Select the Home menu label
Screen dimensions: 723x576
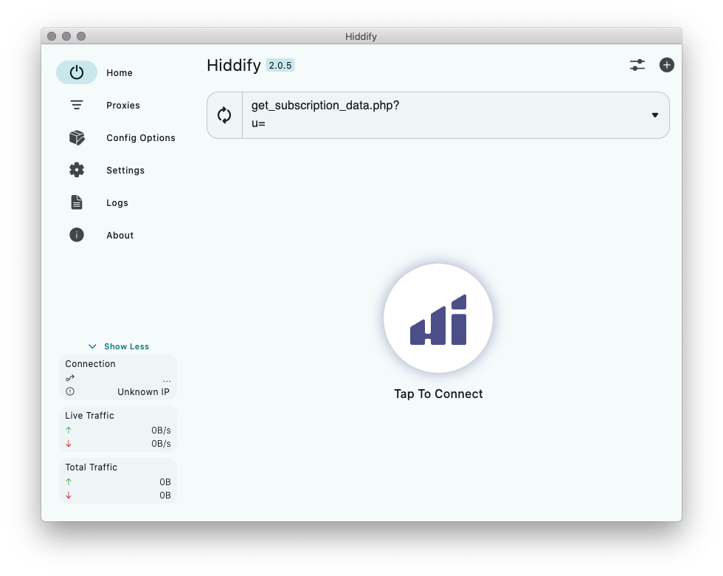120,73
